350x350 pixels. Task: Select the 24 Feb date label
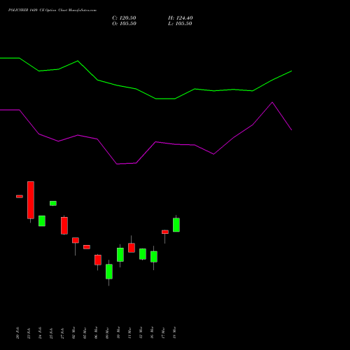pos(41,333)
